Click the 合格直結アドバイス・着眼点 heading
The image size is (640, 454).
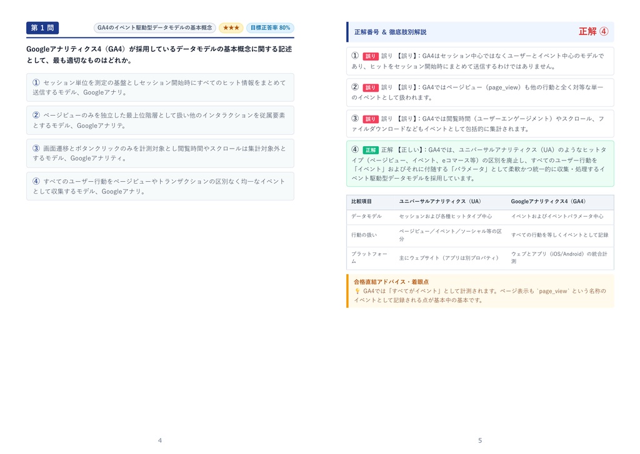pyautogui.click(x=391, y=282)
